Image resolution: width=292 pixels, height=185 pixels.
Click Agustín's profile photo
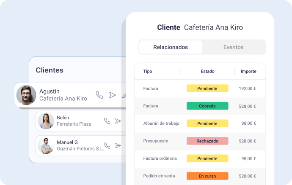tap(26, 95)
